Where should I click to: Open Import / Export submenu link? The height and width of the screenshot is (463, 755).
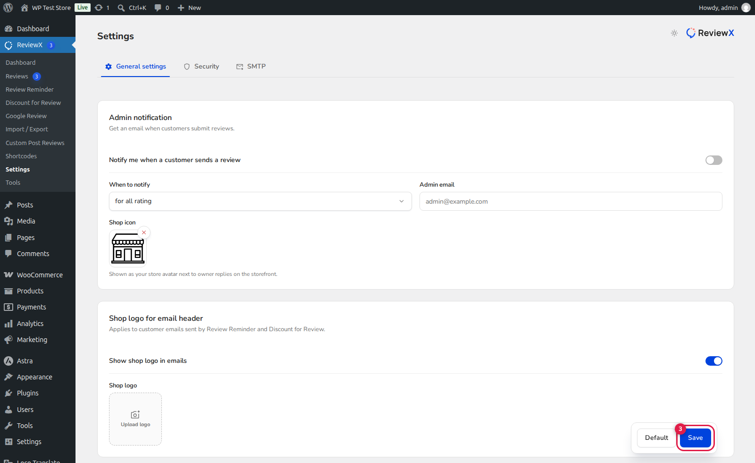coord(27,129)
